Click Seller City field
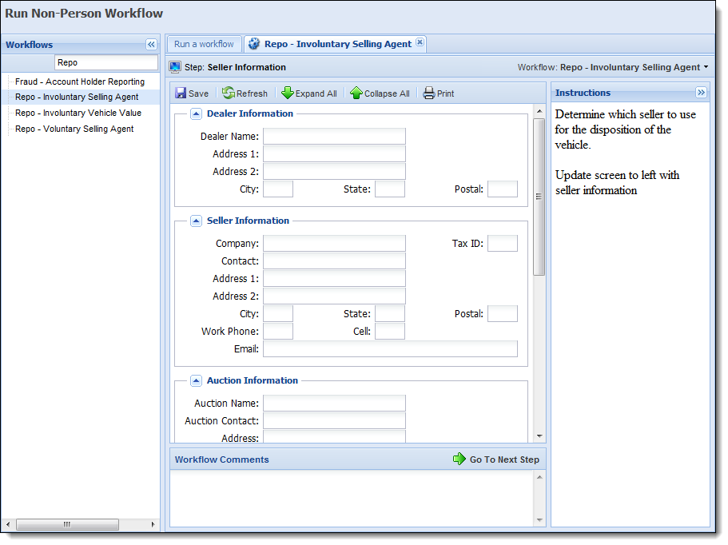728x545 pixels. [278, 314]
